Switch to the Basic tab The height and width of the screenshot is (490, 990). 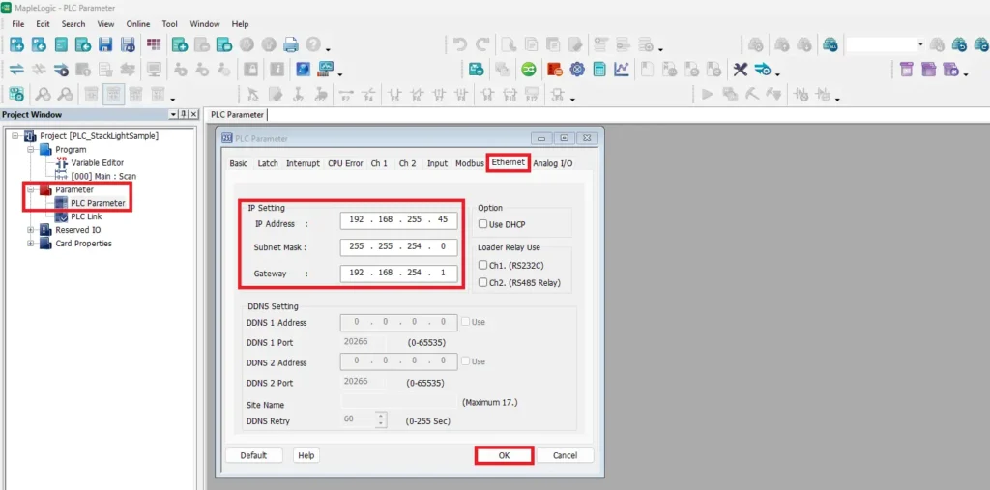coord(239,163)
